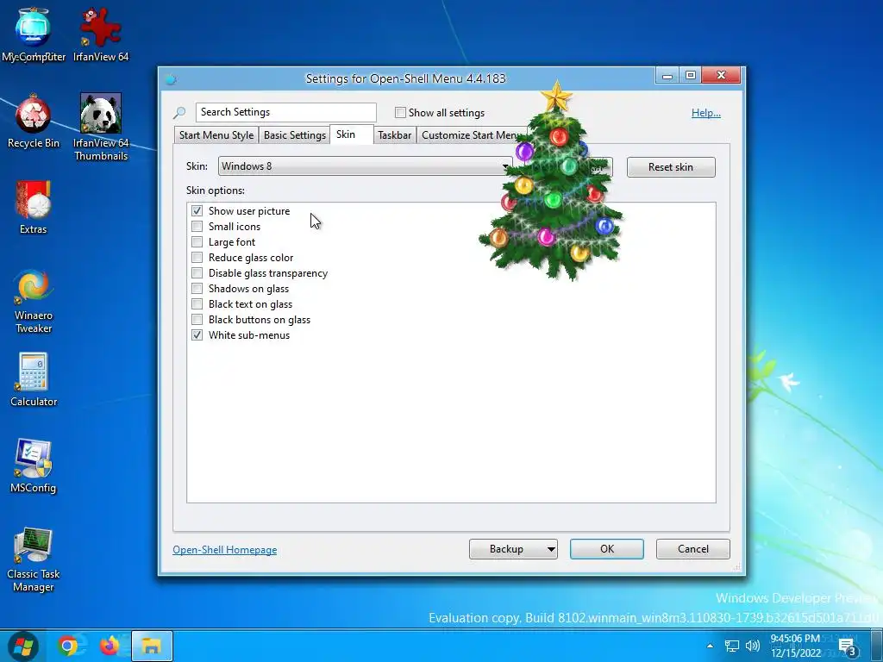Viewport: 883px width, 662px height.
Task: Enable Black buttons on glass option
Action: pos(197,319)
